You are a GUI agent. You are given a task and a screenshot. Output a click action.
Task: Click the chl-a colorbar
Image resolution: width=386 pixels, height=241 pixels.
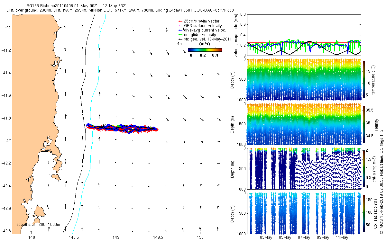point(364,168)
